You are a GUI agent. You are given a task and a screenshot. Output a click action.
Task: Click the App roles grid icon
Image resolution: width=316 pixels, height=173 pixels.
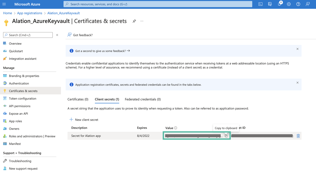click(5, 121)
